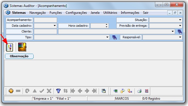
Task: Open the Utilitários menu
Action: point(110,13)
